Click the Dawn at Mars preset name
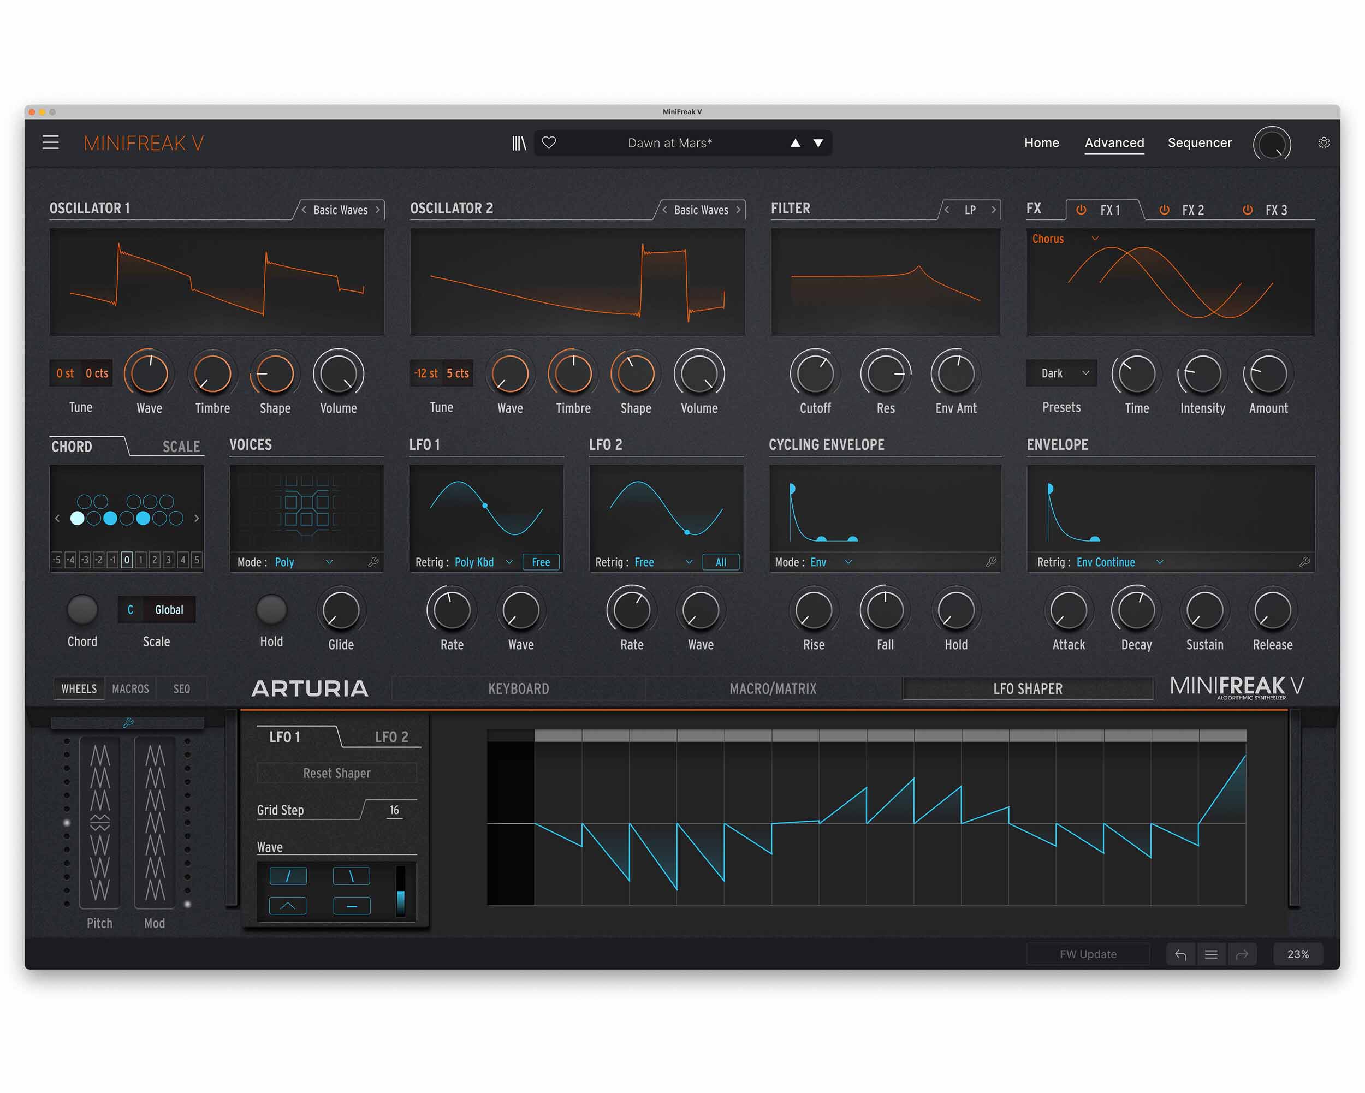Screen dimensions: 1365x1093 [x=670, y=143]
